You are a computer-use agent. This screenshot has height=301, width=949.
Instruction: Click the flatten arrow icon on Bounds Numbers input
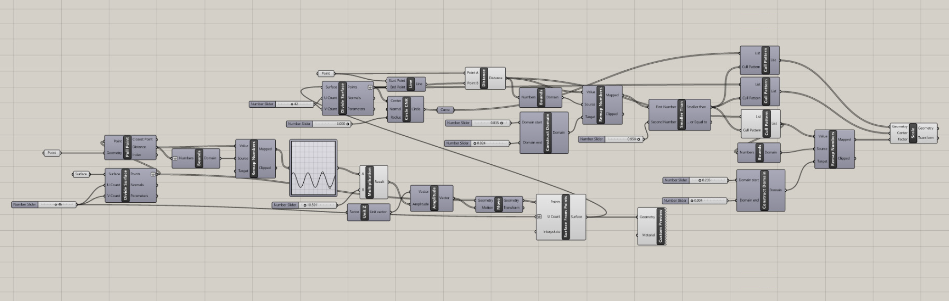[x=175, y=159]
